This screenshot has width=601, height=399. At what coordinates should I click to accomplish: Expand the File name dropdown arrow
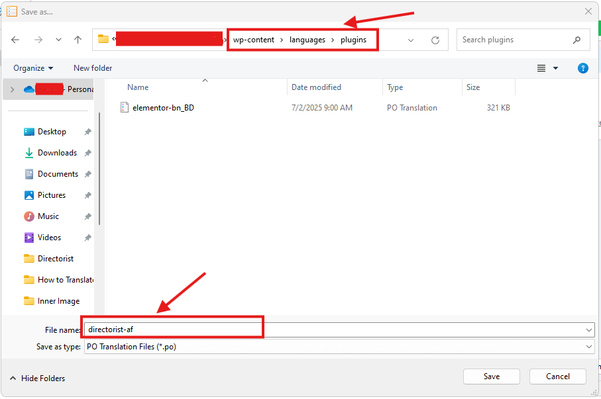pos(588,330)
